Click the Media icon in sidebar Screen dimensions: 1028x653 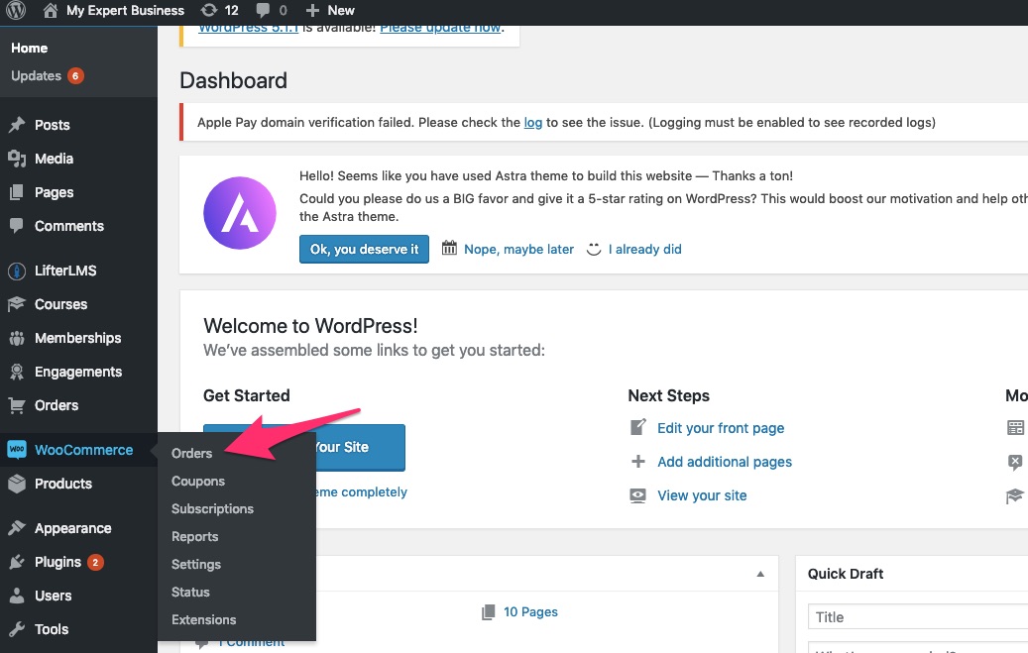click(17, 159)
